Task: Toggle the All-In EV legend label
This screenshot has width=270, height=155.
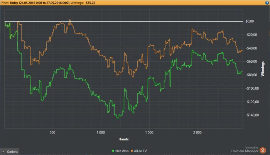Action: pos(140,151)
